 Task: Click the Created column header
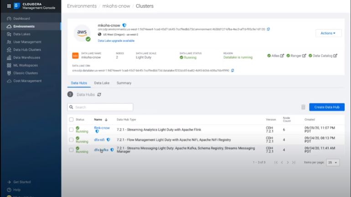(x=310, y=120)
